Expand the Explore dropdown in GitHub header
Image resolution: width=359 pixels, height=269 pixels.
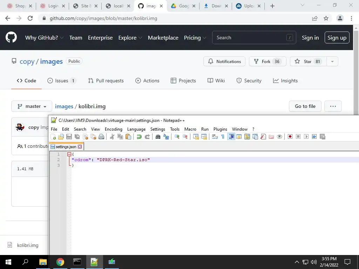tap(130, 38)
